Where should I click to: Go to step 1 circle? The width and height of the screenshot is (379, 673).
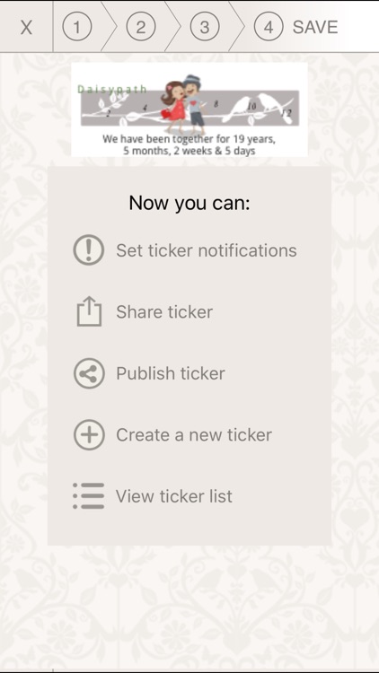pyautogui.click(x=77, y=27)
